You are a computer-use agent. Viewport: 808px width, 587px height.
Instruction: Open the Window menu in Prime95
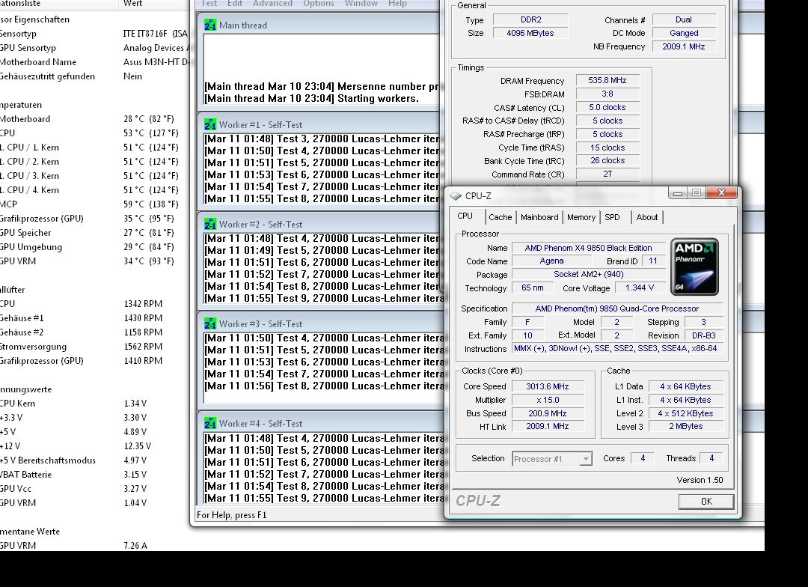point(361,3)
